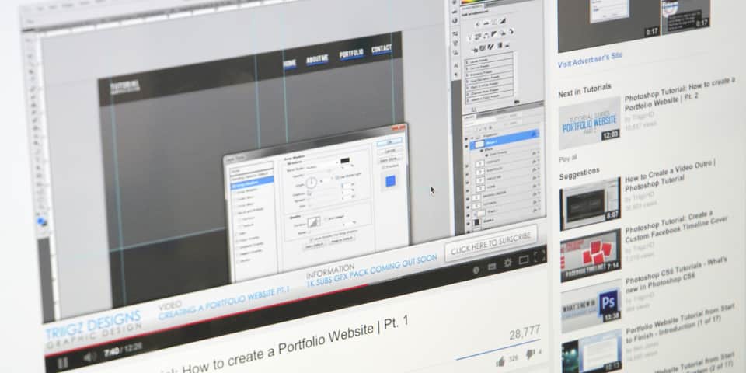This screenshot has width=746, height=373.
Task: Dislike the video with thumbs-down icon
Action: click(530, 354)
